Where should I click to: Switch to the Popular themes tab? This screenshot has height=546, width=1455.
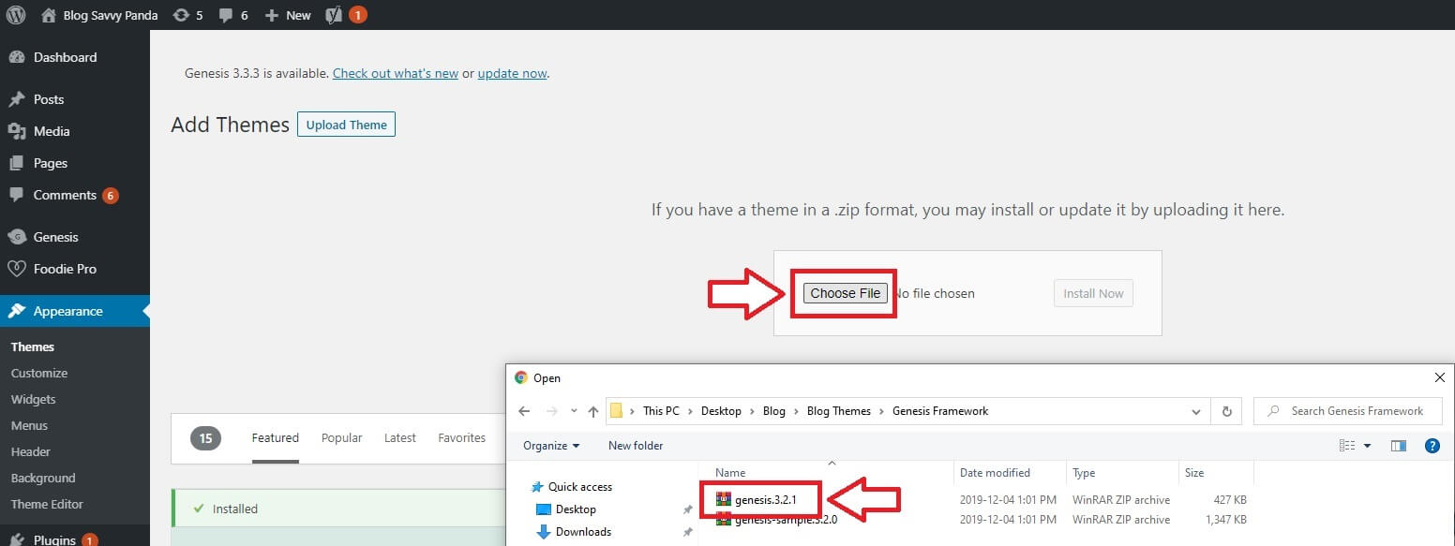tap(341, 438)
